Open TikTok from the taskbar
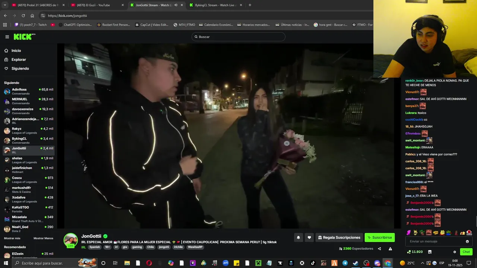The height and width of the screenshot is (268, 477). pos(313,263)
